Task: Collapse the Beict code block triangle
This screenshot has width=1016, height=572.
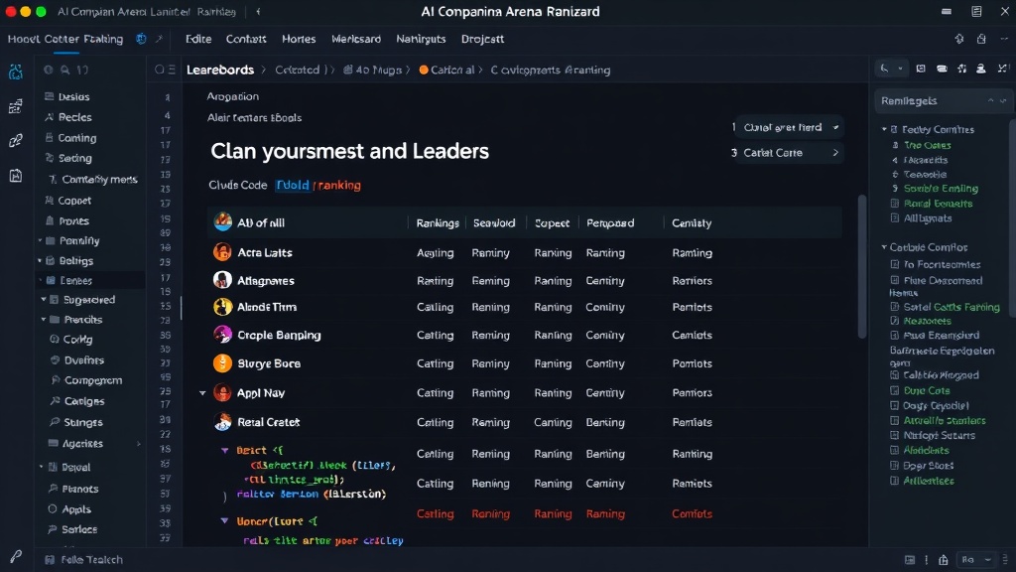Action: 224,450
